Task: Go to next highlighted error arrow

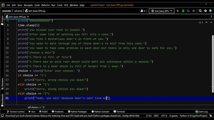Action: 211,22
